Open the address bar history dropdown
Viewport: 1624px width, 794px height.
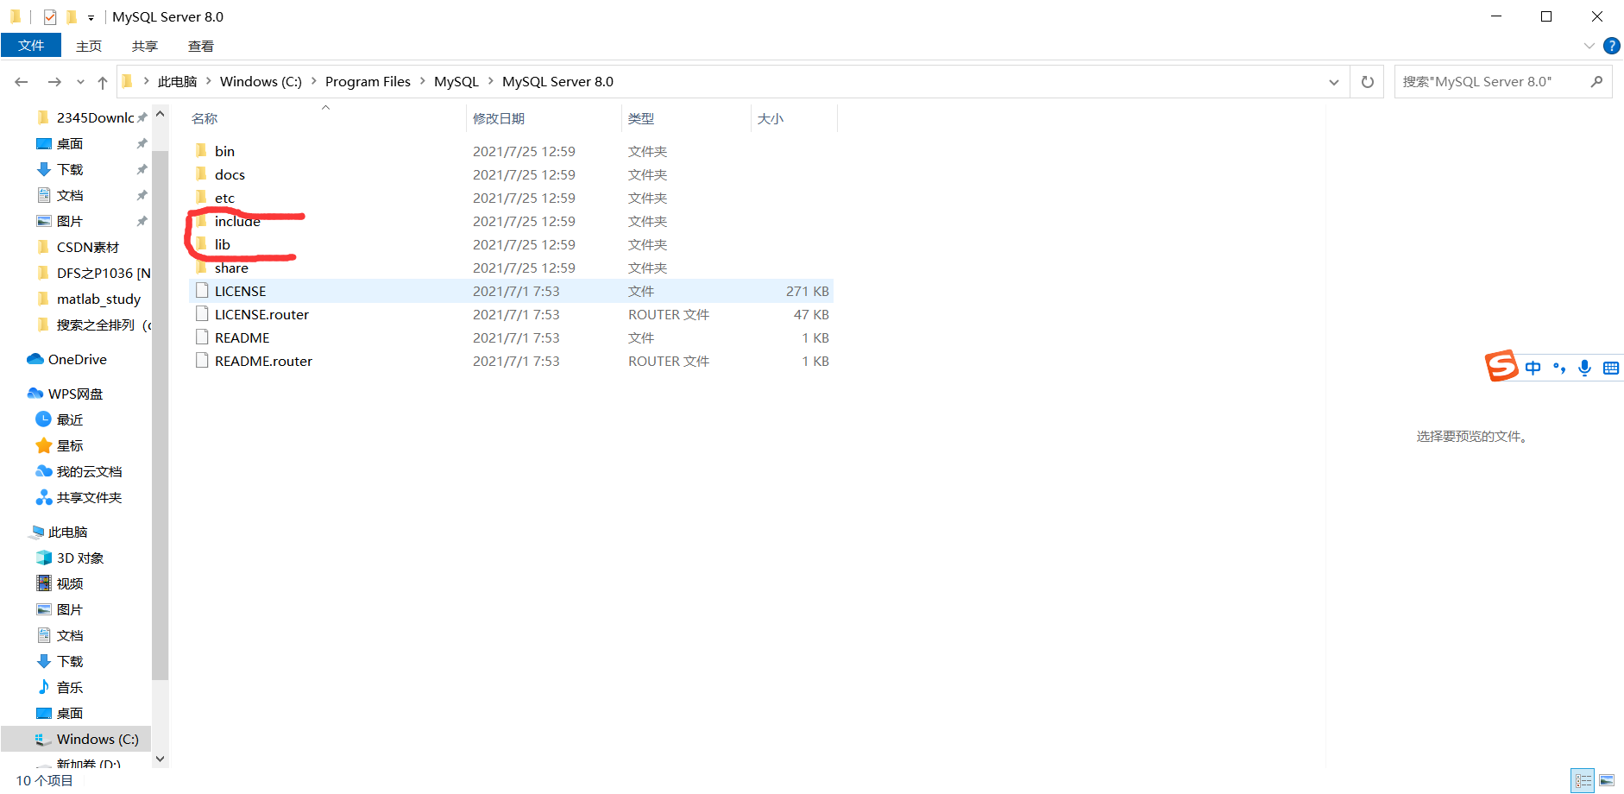point(1334,82)
